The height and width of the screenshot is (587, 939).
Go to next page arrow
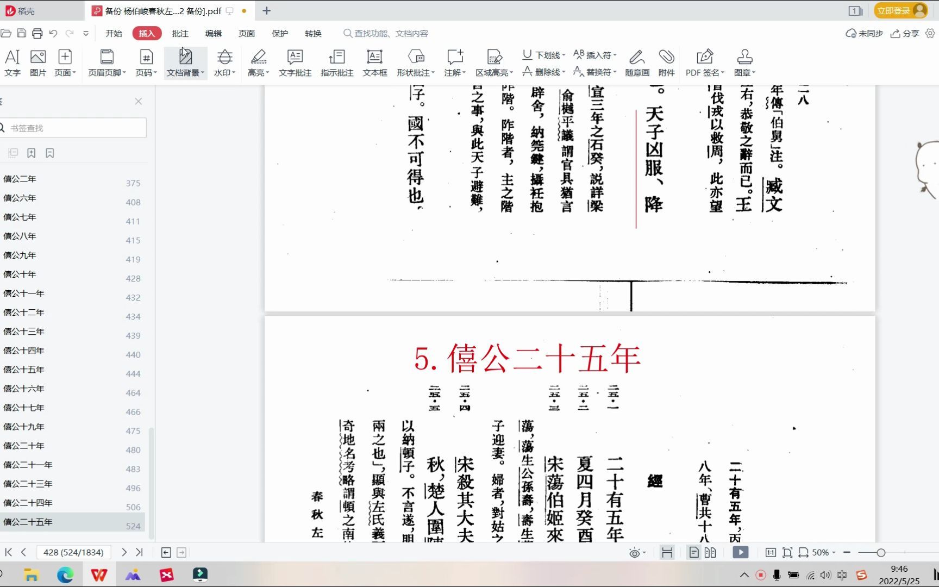[x=124, y=552]
